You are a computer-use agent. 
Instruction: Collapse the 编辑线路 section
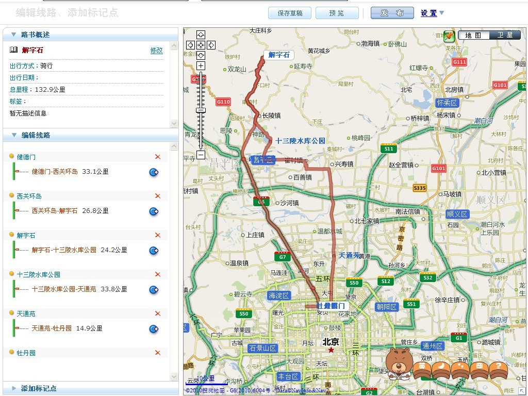click(13, 135)
